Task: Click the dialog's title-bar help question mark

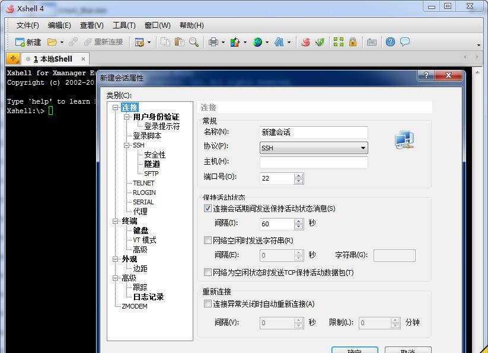Action: click(x=426, y=75)
